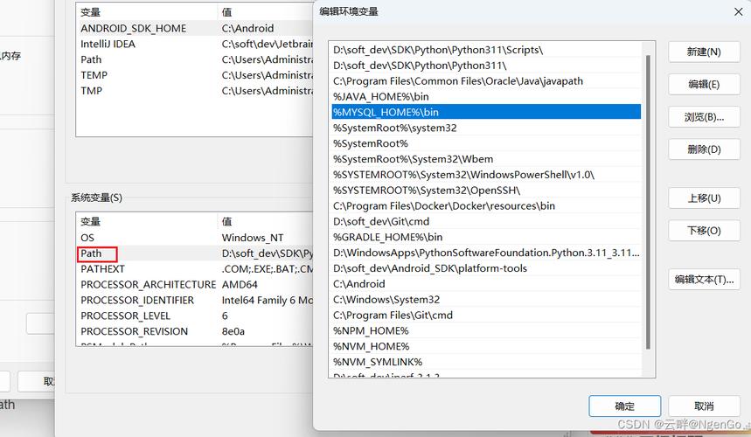
Task: Select the Android_SDK\platform-tools entry
Action: click(486, 268)
